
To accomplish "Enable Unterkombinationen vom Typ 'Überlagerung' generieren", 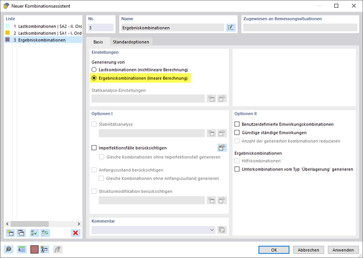I will (x=237, y=169).
